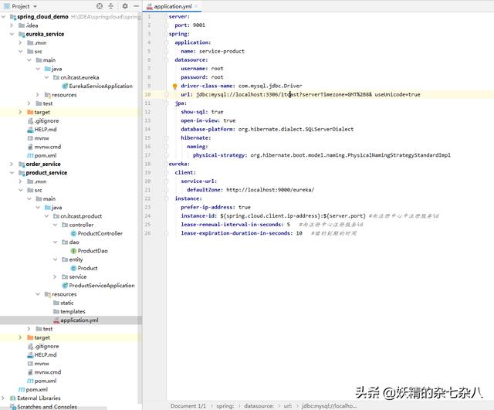494x410 pixels.
Task: Click 'Document 1/1' breadcrumb
Action: 188,406
